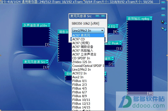Select AC97 麦克风 from the source list
This screenshot has height=111, width=168.
point(88,35)
